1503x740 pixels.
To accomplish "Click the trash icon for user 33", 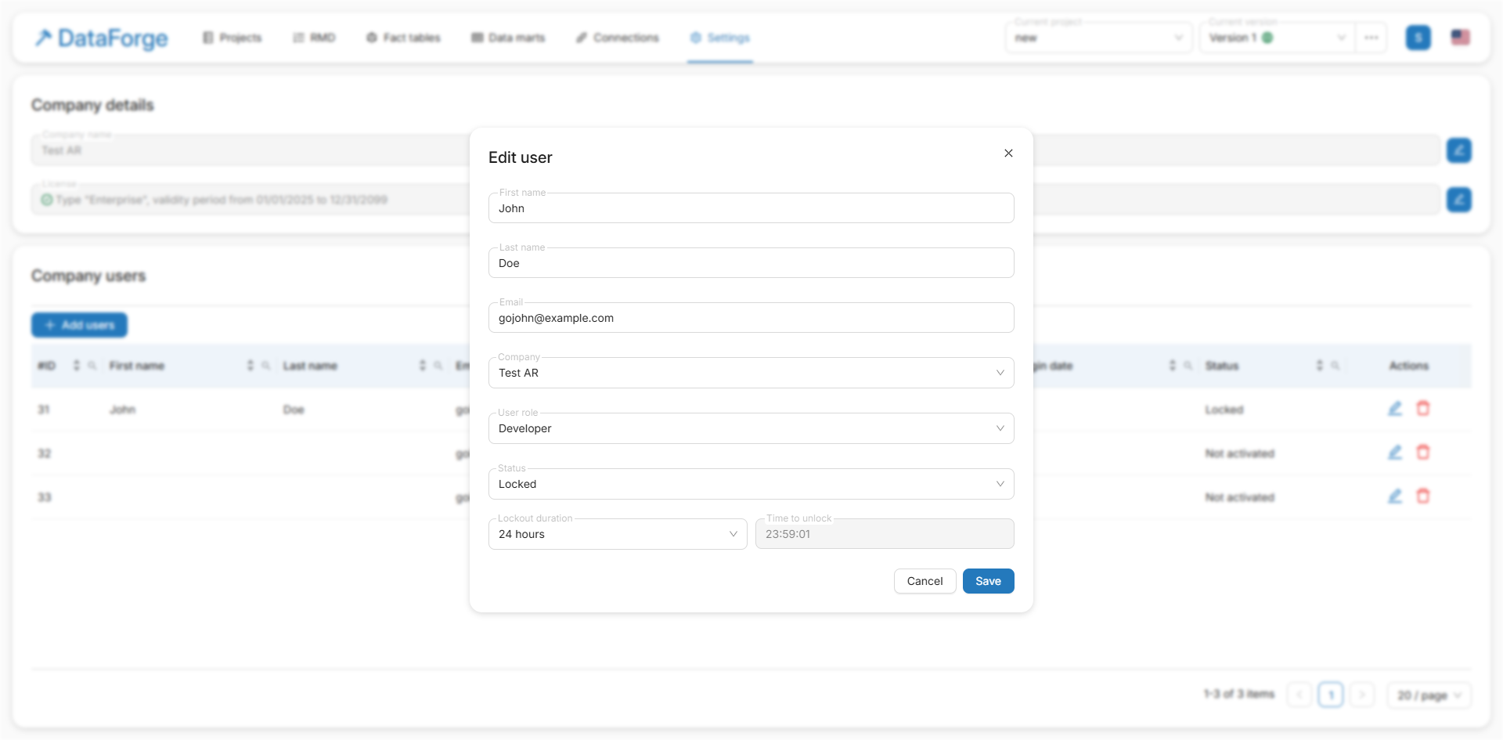I will pos(1423,496).
